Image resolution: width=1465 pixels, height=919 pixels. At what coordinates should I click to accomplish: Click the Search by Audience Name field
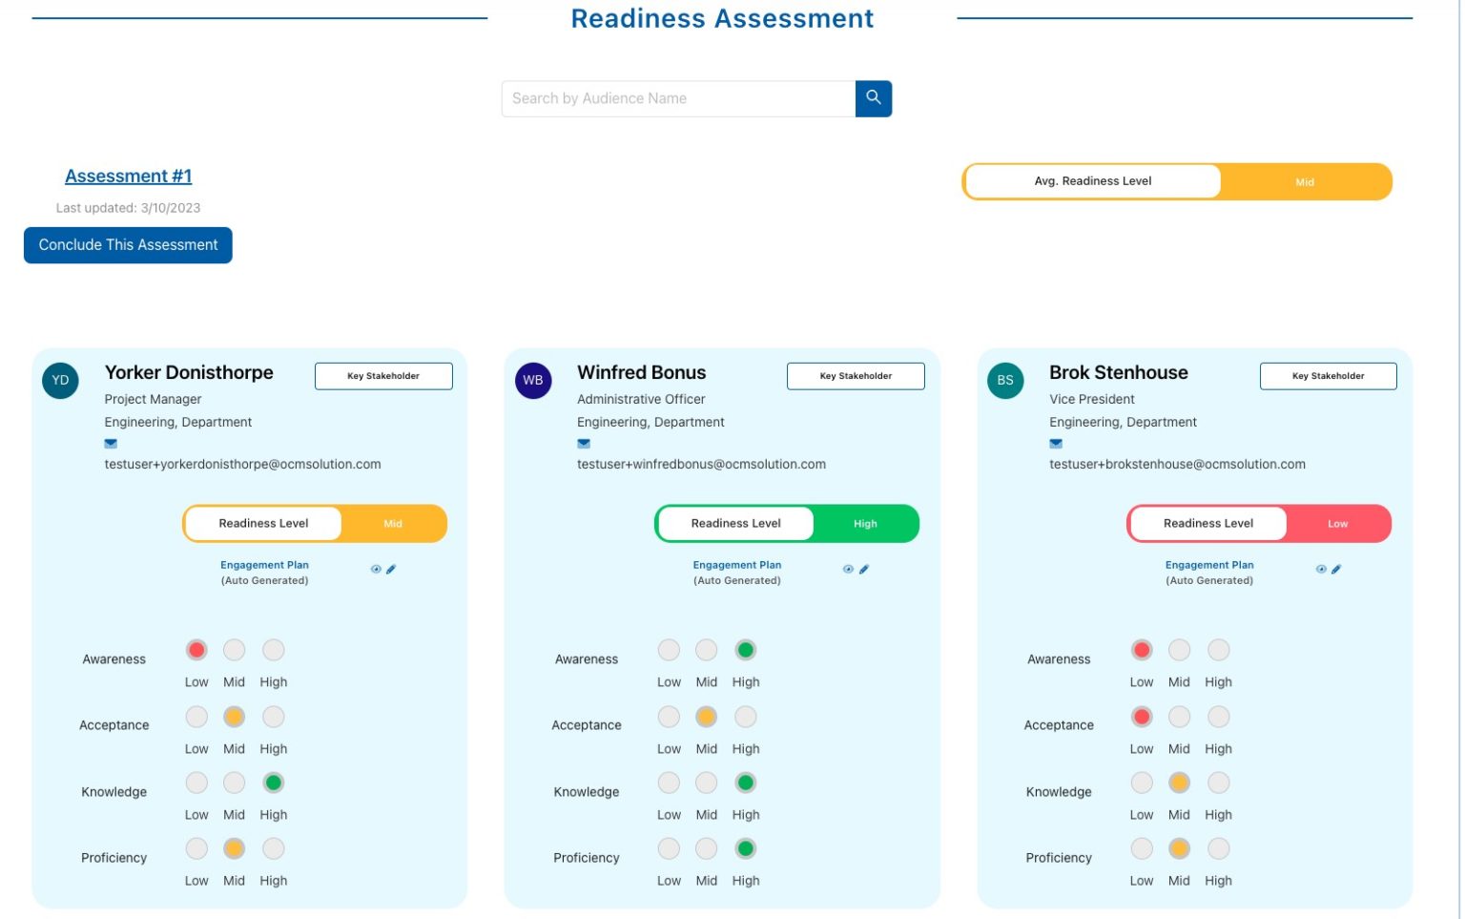678,97
